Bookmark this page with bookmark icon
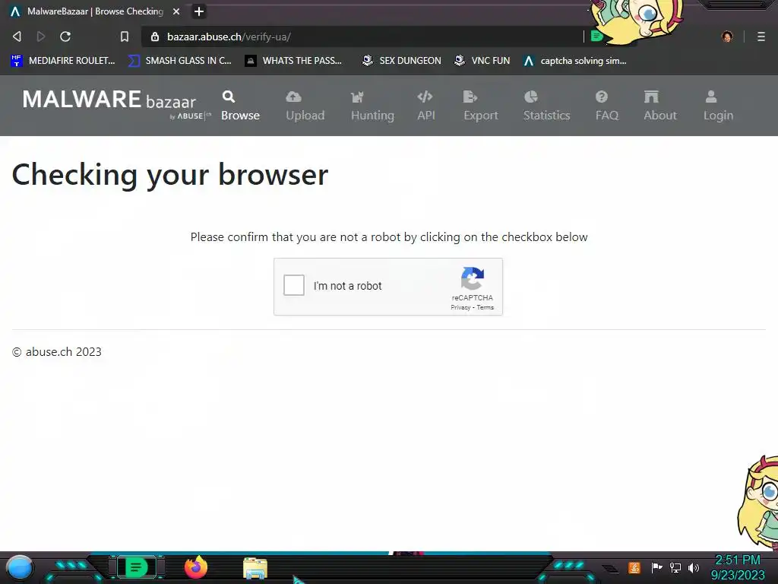 125,36
